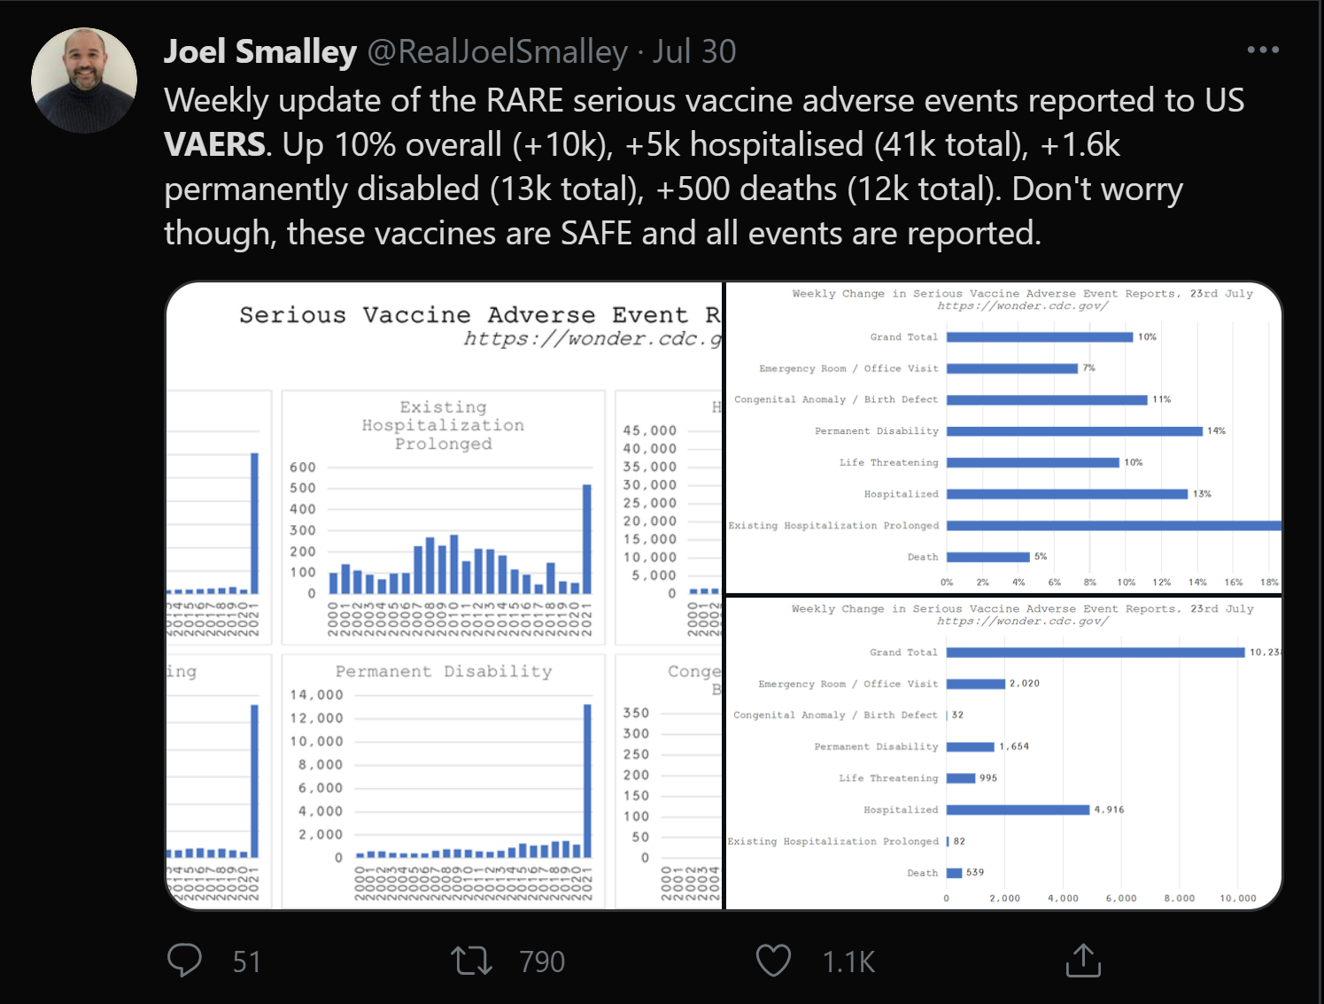1324x1004 pixels.
Task: Click Joel Smalley's profile photo
Action: 84,81
